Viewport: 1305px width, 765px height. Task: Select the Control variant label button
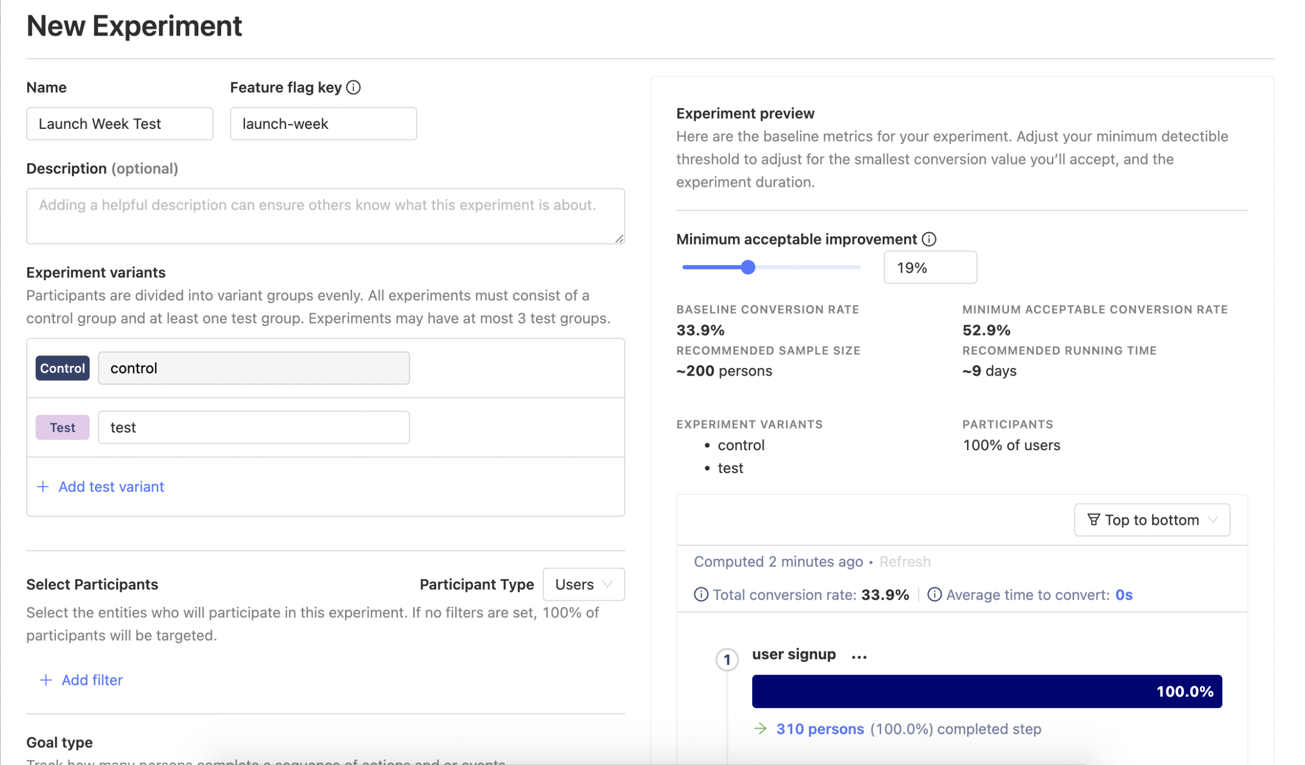point(62,367)
